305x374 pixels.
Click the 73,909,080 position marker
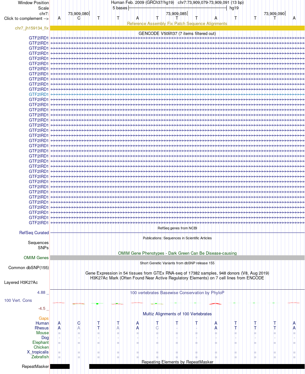pos(79,13)
